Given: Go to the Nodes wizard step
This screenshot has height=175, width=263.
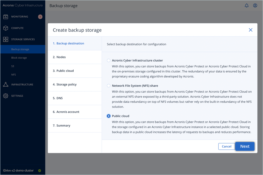Looking at the screenshot, I should pyautogui.click(x=61, y=57).
